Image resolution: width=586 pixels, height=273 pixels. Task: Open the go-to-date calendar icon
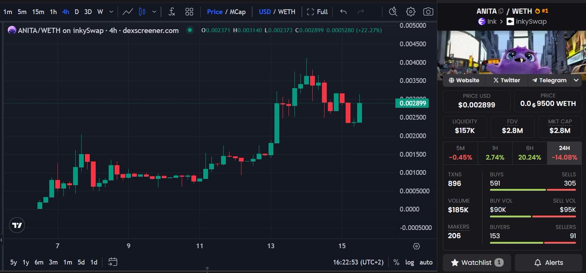[x=113, y=262]
